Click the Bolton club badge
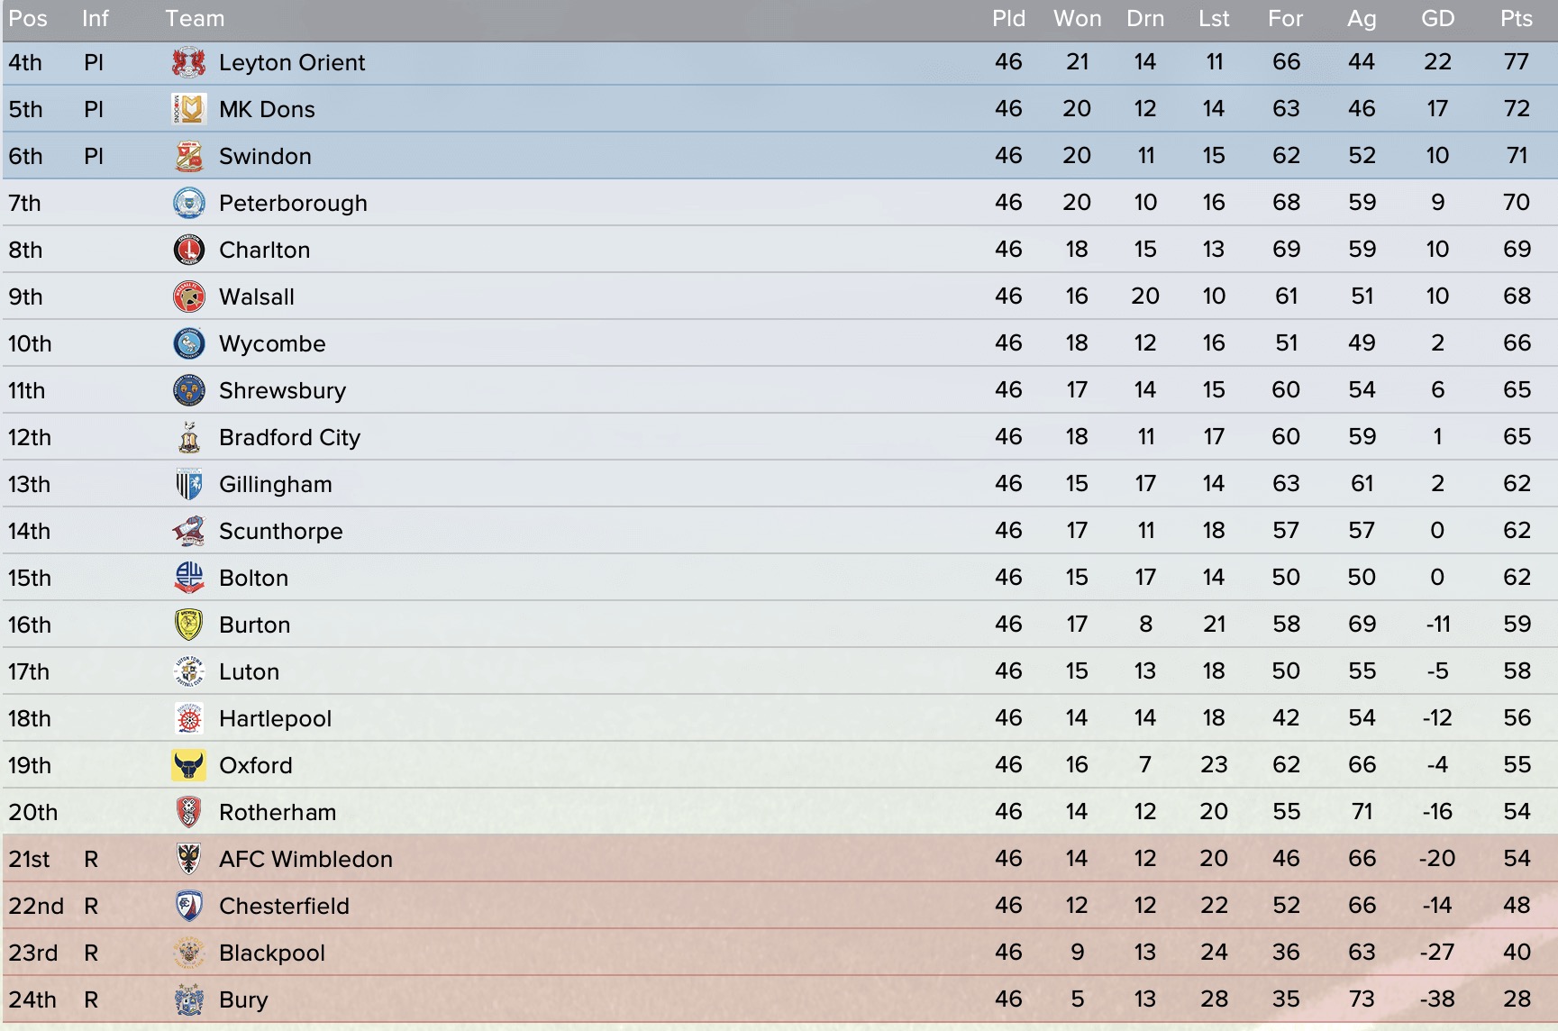1558x1031 pixels. click(189, 578)
